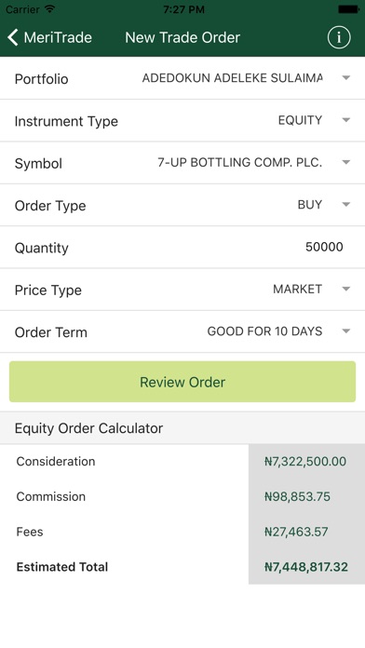The width and height of the screenshot is (365, 648).
Task: Change the EQUITY instrument value
Action: tap(300, 120)
